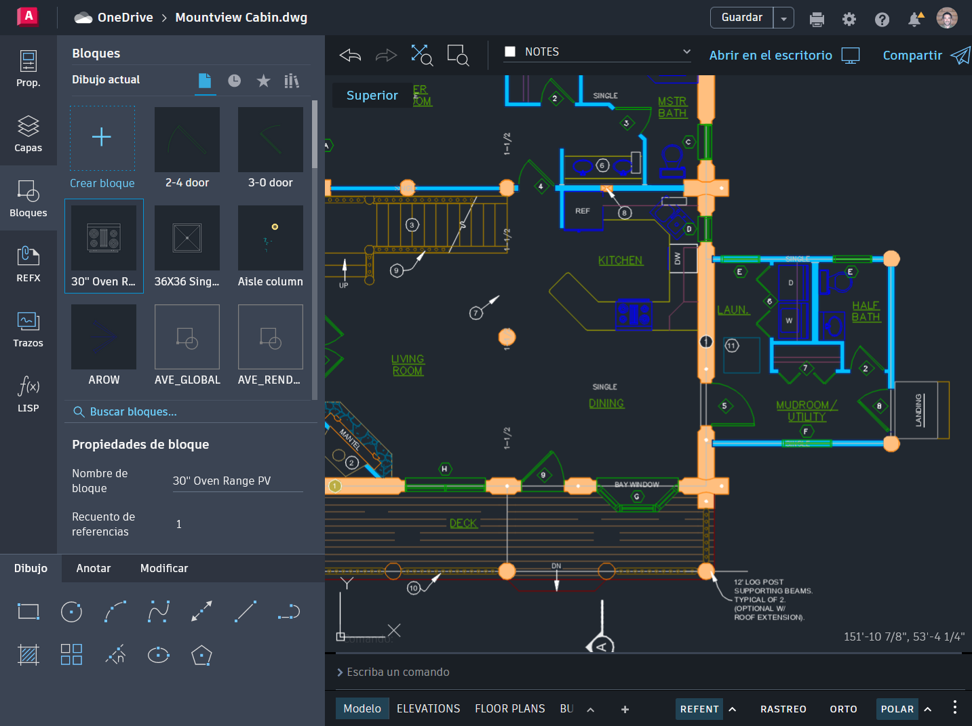Expand the layout tabs list chevron
This screenshot has height=726, width=972.
point(590,709)
